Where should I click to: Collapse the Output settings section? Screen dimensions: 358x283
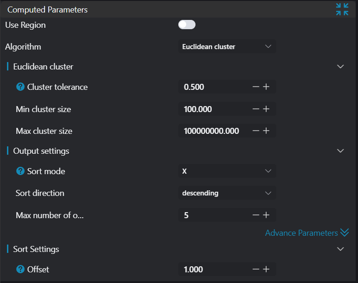point(340,151)
